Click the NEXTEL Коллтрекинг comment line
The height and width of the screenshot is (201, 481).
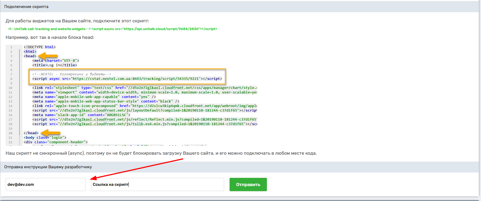[x=71, y=74]
